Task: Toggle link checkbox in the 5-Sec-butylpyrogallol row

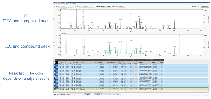Action: [75, 81]
